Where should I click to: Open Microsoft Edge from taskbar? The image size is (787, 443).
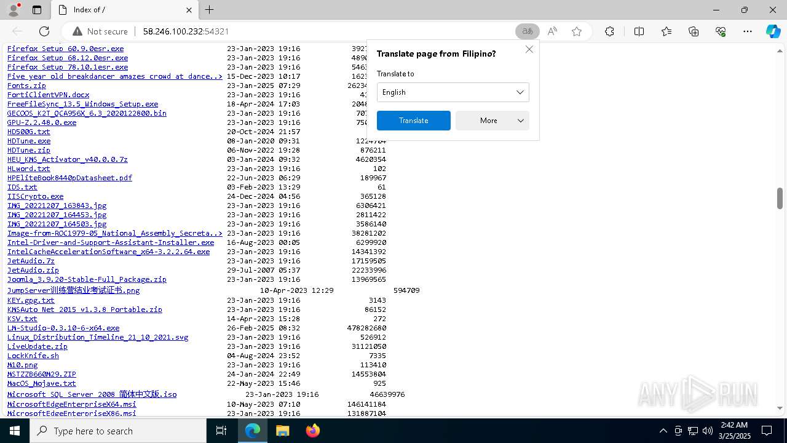pyautogui.click(x=253, y=431)
